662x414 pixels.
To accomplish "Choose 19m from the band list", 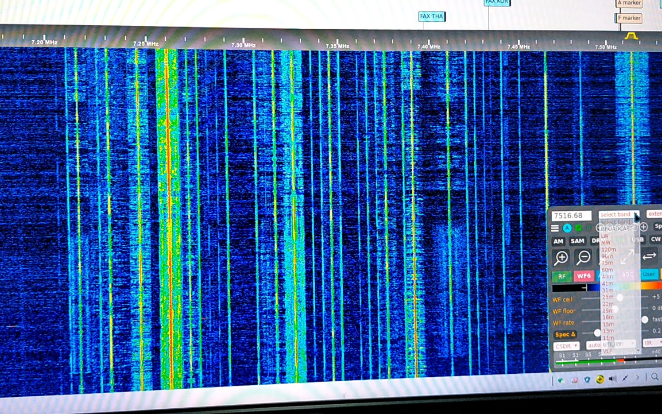I will 608,310.
